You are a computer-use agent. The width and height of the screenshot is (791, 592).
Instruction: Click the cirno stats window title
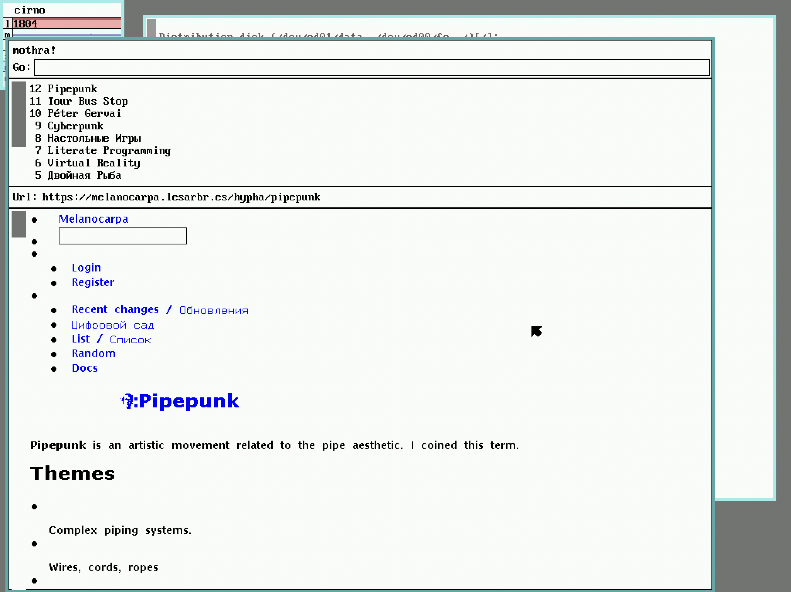coord(29,10)
